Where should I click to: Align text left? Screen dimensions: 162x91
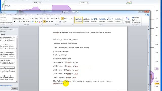(44, 22)
